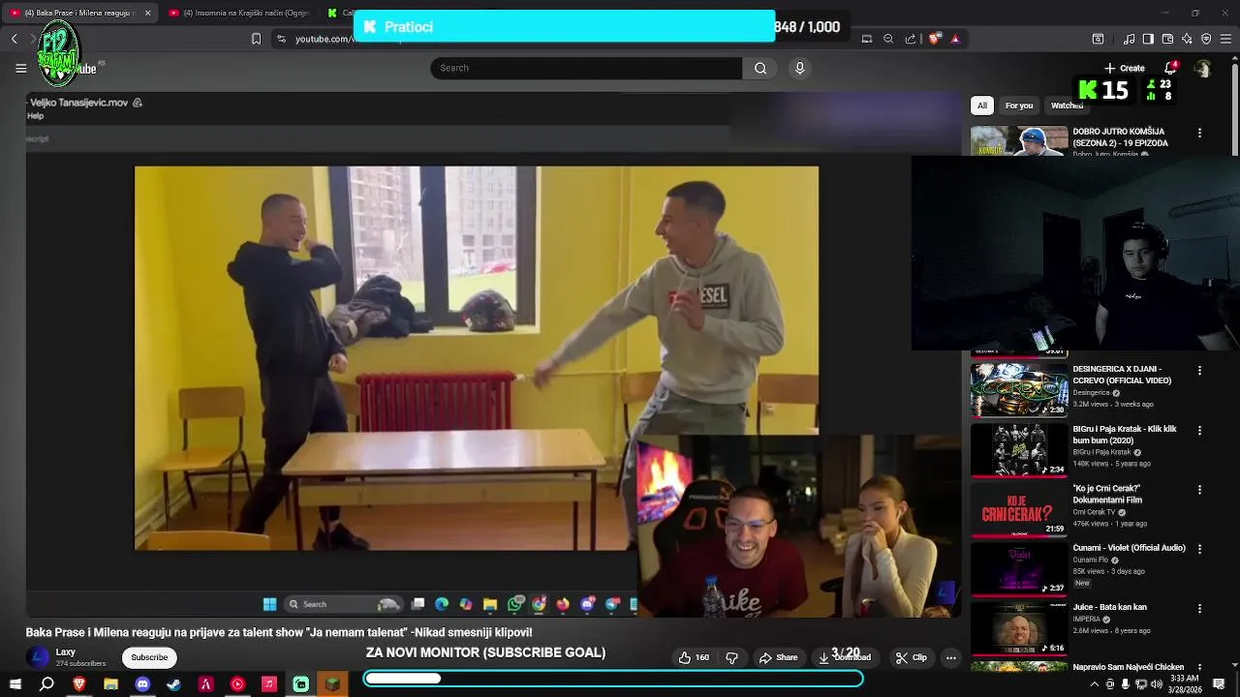The height and width of the screenshot is (697, 1240).
Task: Click the Clip button
Action: pyautogui.click(x=912, y=657)
